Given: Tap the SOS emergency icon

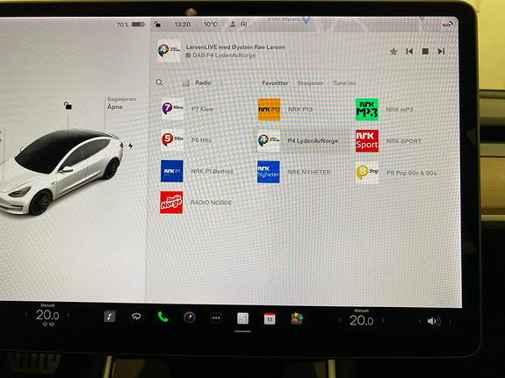Looking at the screenshot, I should coord(447,25).
